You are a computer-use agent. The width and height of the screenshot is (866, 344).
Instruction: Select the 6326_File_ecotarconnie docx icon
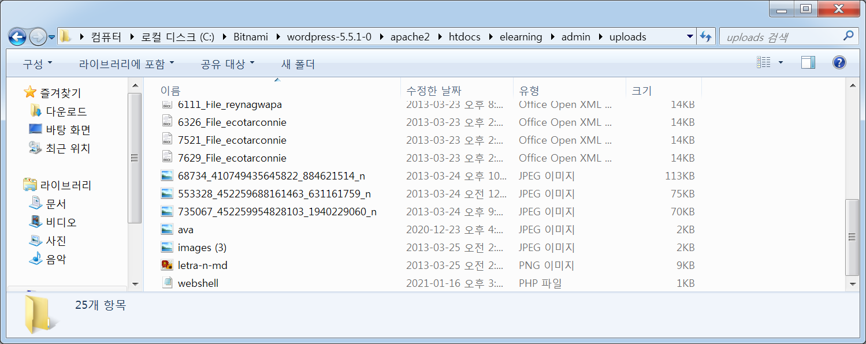tap(167, 122)
